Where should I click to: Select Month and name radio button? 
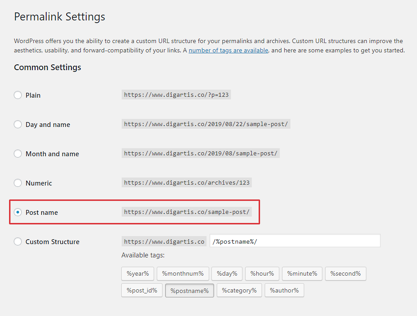[x=18, y=154]
